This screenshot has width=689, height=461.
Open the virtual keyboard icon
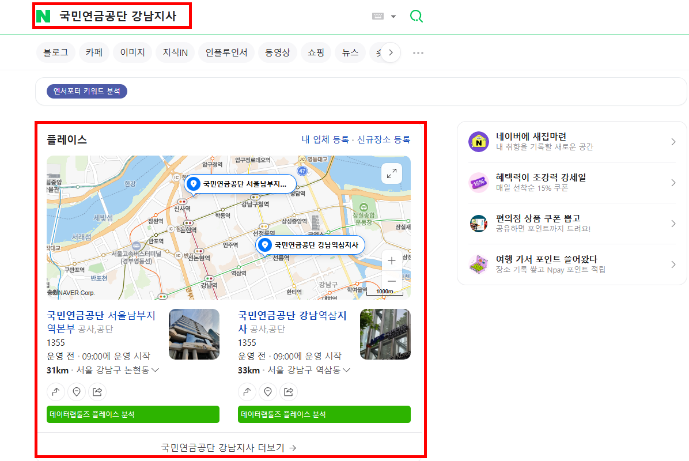click(378, 16)
